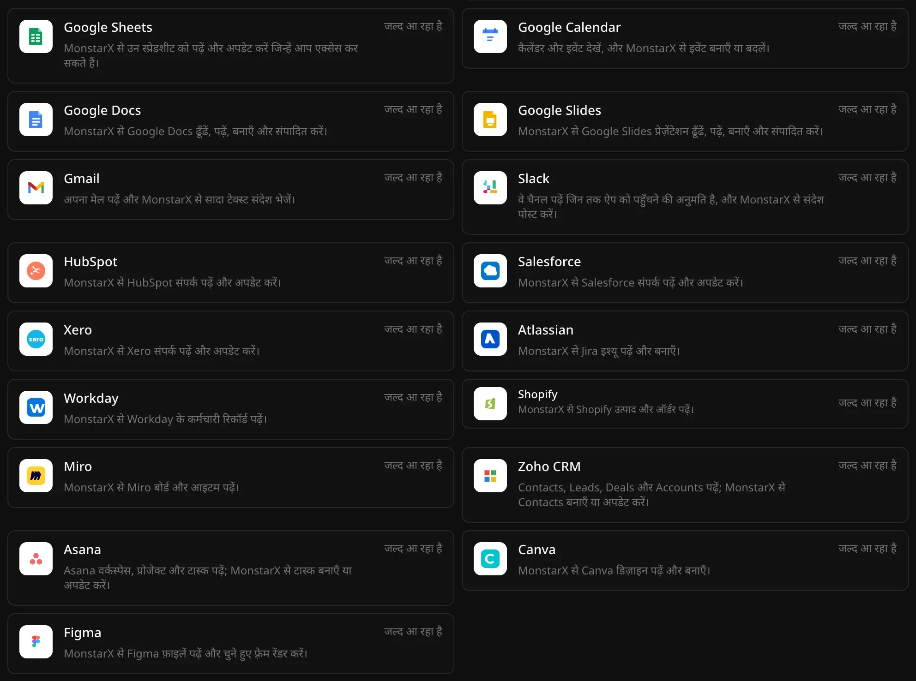Click the Asana three-dot icon
916x681 pixels.
36,559
